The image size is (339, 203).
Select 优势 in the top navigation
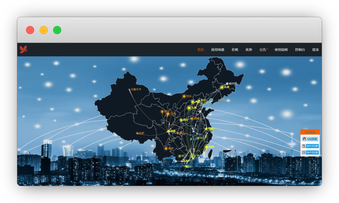point(249,50)
